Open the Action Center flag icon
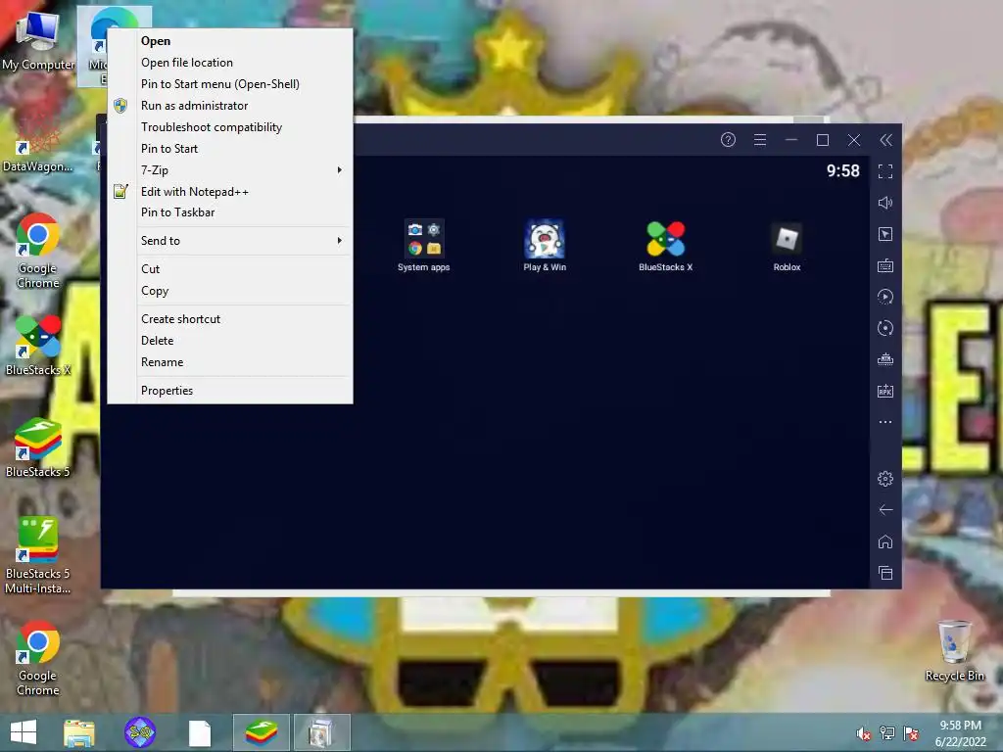The width and height of the screenshot is (1003, 752). (911, 733)
